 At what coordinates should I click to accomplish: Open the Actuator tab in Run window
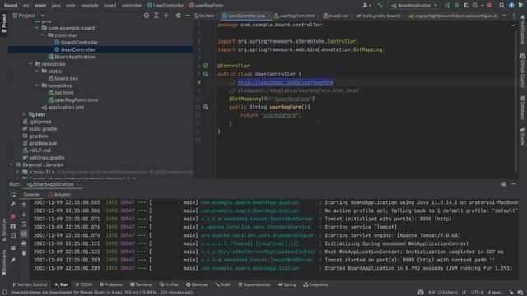[59, 195]
